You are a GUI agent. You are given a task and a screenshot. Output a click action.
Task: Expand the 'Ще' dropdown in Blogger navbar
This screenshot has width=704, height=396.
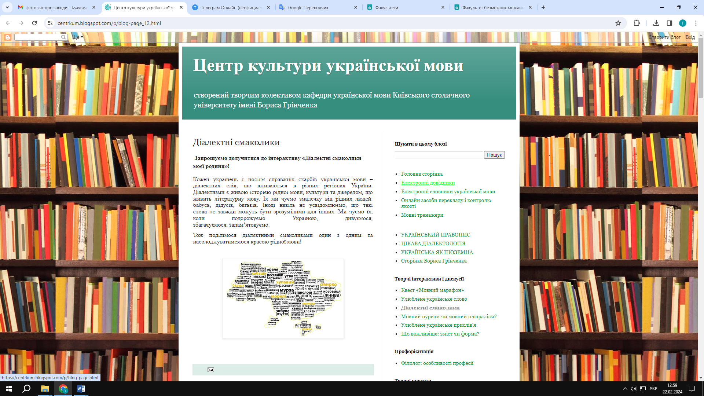(78, 37)
